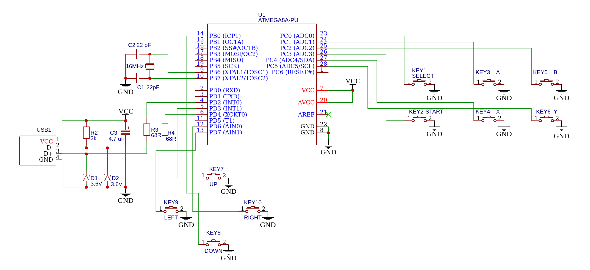Click pin label PC6 (RESET#)
Screen dimensions: 590x270
293,72
